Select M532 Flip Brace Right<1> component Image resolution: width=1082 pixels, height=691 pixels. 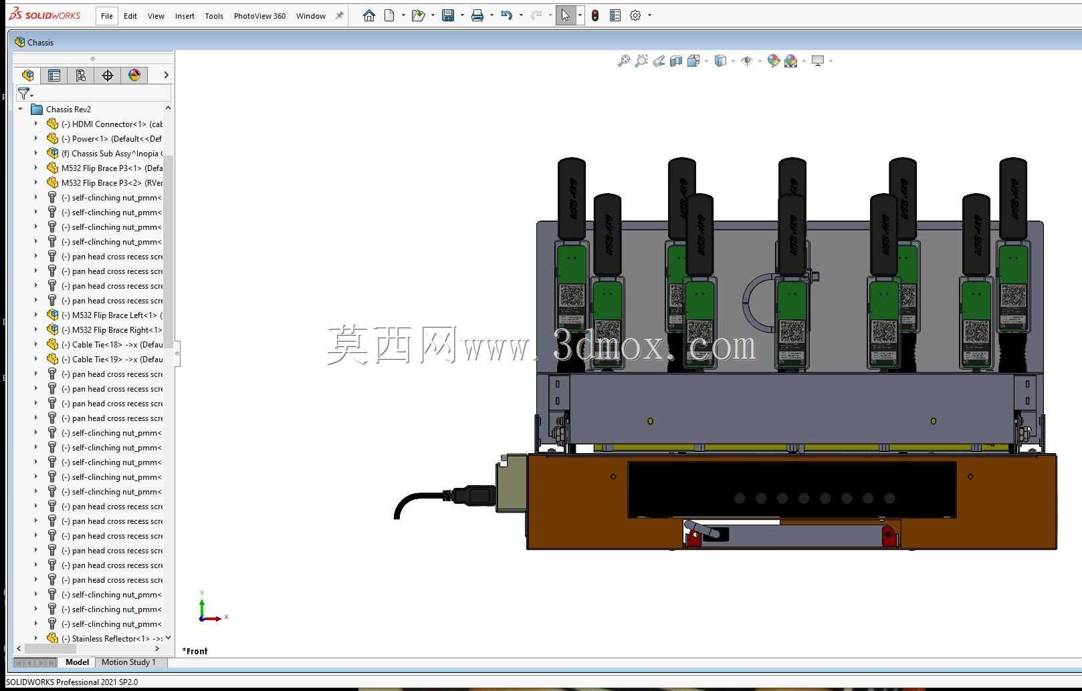104,329
